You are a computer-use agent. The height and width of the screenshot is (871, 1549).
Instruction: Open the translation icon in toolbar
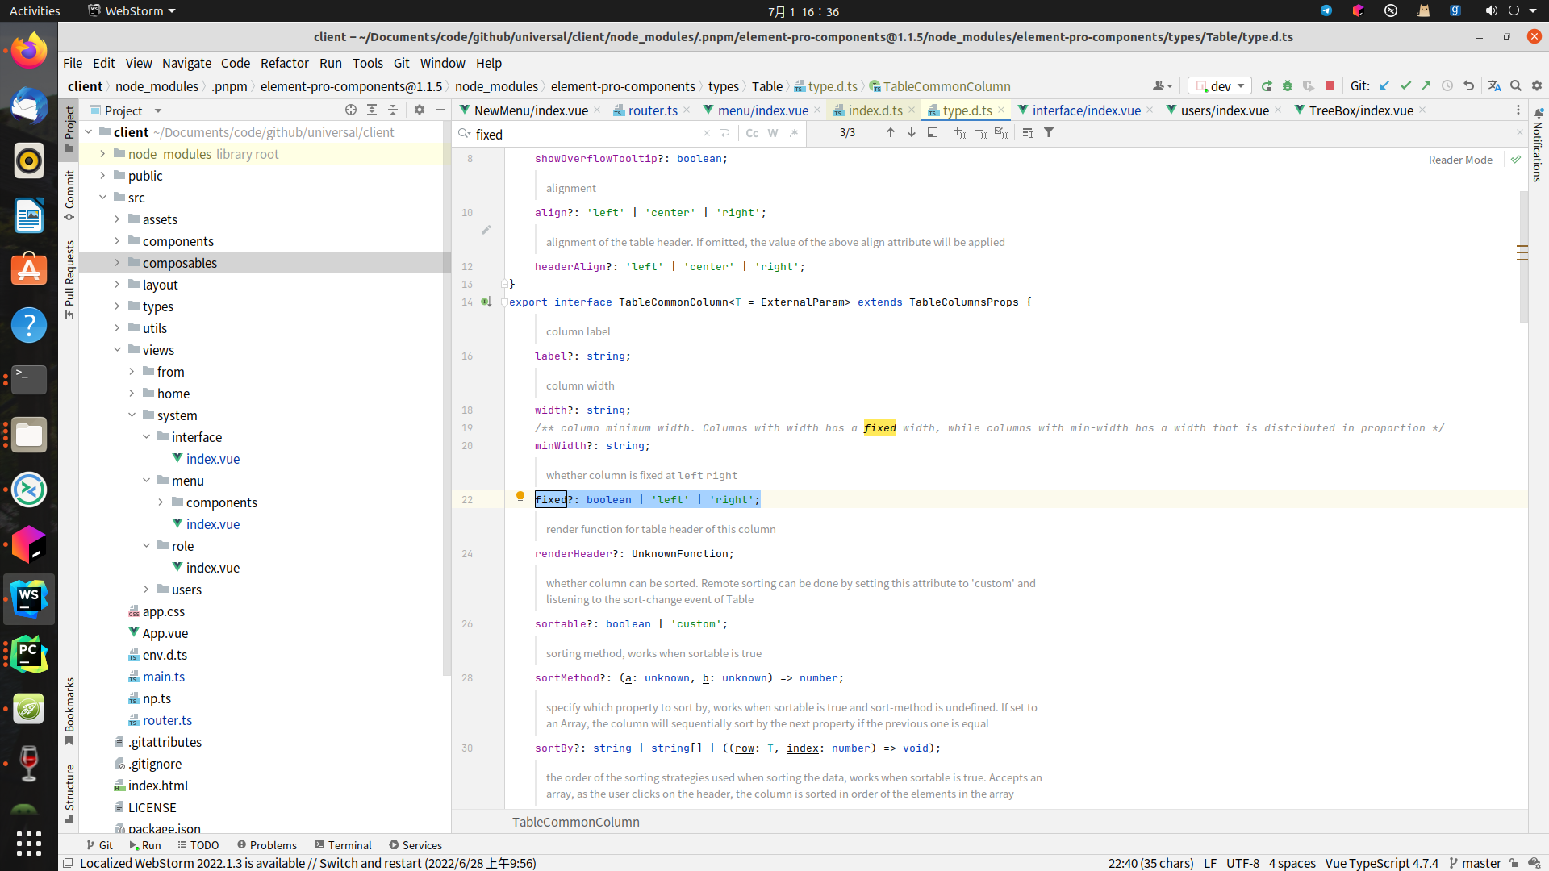tap(1495, 85)
